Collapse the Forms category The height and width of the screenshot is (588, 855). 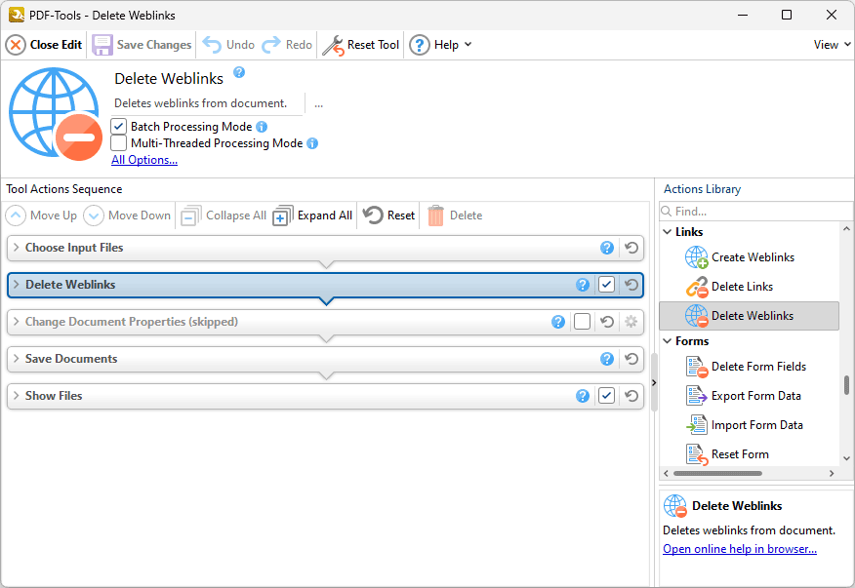[667, 341]
